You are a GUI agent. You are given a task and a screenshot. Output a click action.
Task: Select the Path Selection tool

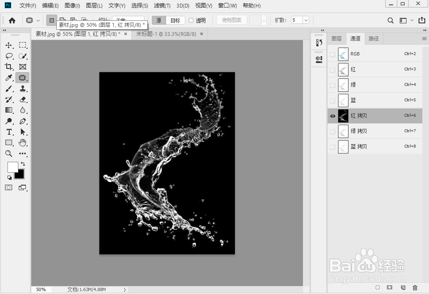coord(23,132)
